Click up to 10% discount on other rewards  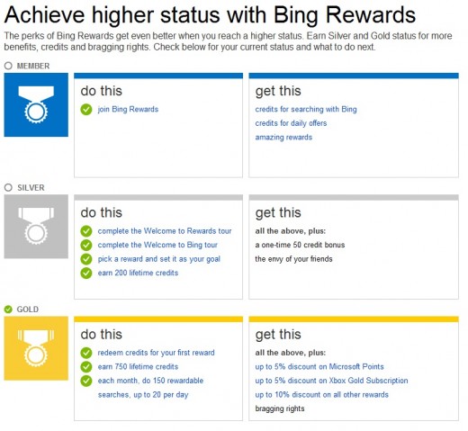coord(321,395)
